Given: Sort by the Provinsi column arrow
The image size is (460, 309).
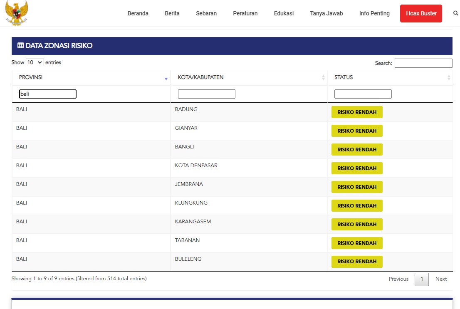Looking at the screenshot, I should [x=166, y=78].
